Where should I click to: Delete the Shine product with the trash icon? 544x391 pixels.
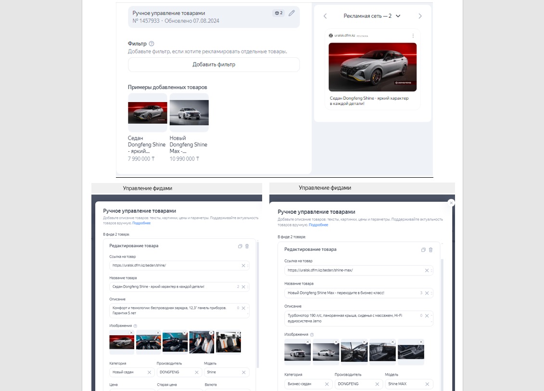tap(247, 246)
